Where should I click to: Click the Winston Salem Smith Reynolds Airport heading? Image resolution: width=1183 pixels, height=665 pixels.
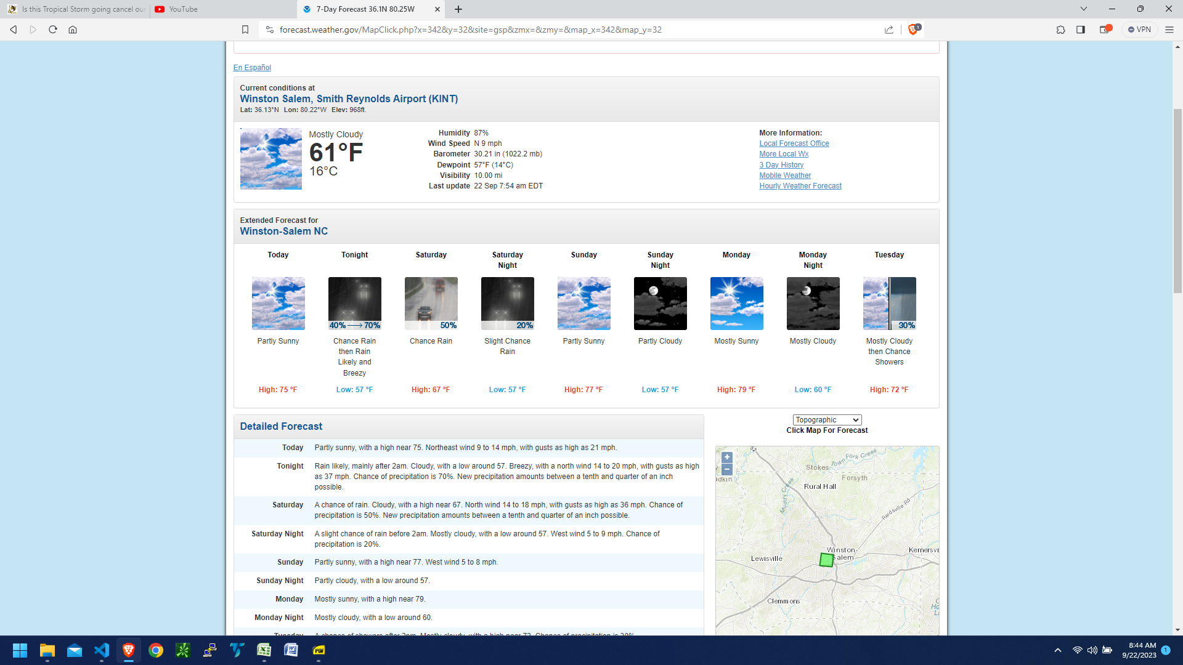(x=349, y=99)
